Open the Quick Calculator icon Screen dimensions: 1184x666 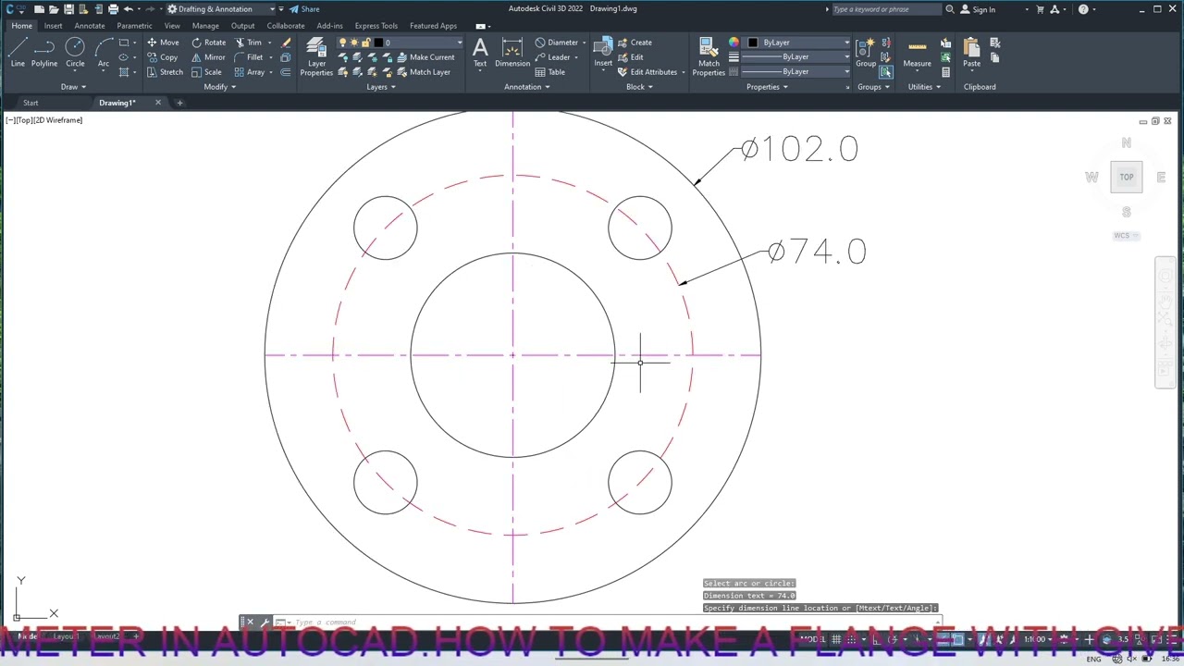click(945, 72)
